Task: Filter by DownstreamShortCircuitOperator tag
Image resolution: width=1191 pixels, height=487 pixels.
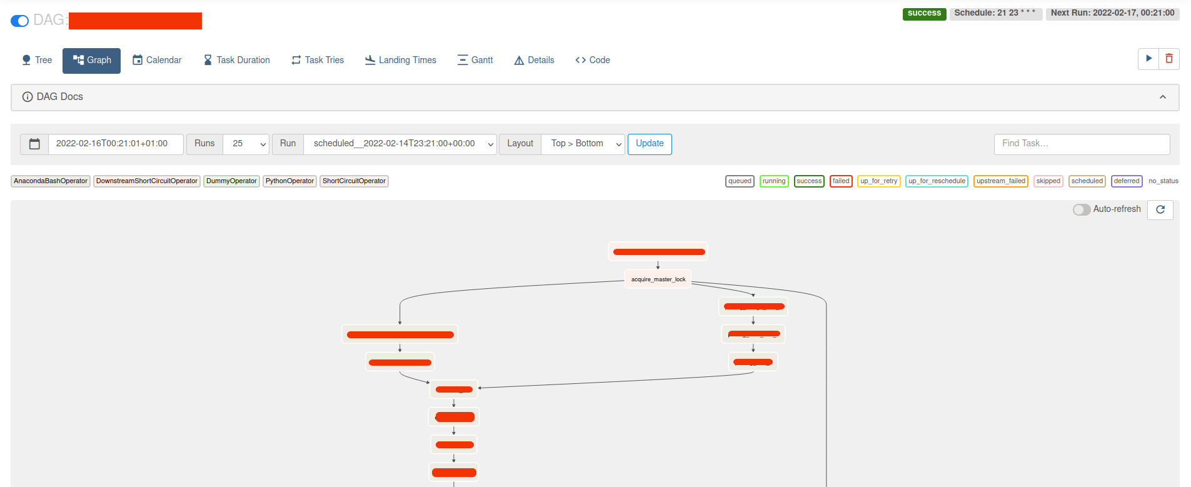Action: 147,181
